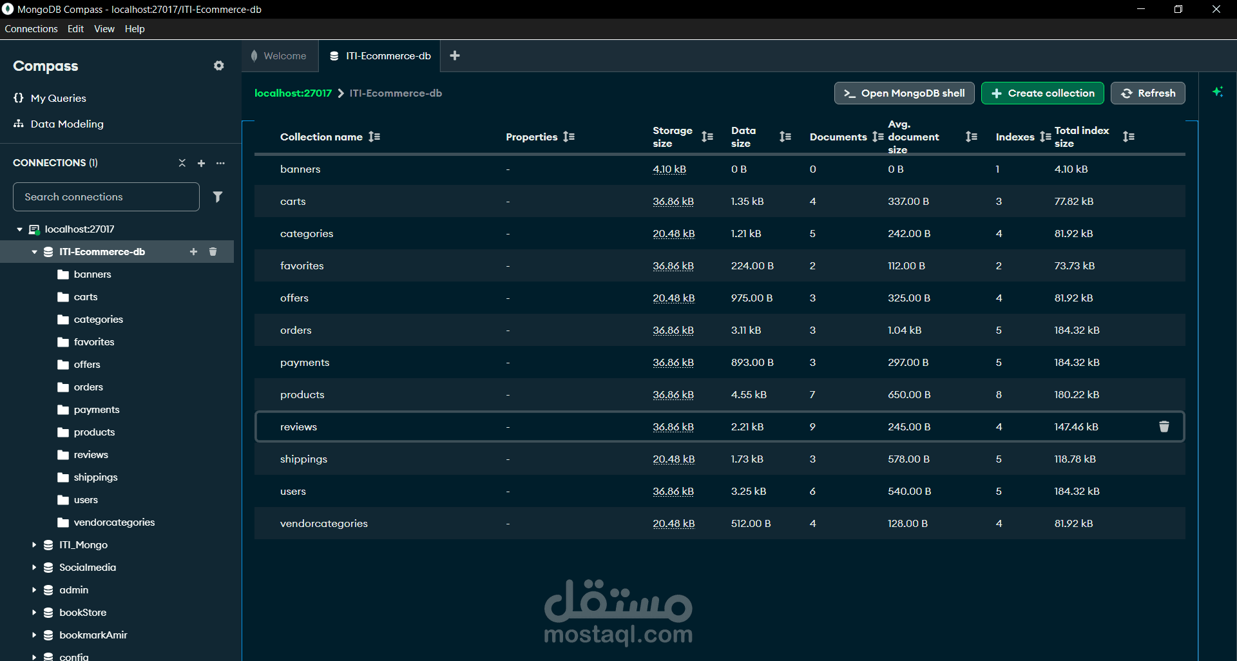This screenshot has height=661, width=1237.
Task: Sort by Properties column
Action: [568, 137]
